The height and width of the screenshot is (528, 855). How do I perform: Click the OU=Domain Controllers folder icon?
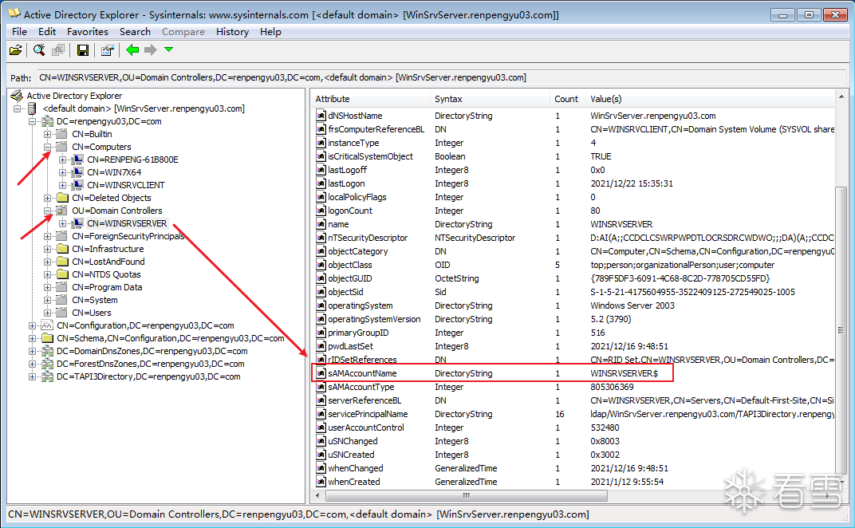pos(63,211)
